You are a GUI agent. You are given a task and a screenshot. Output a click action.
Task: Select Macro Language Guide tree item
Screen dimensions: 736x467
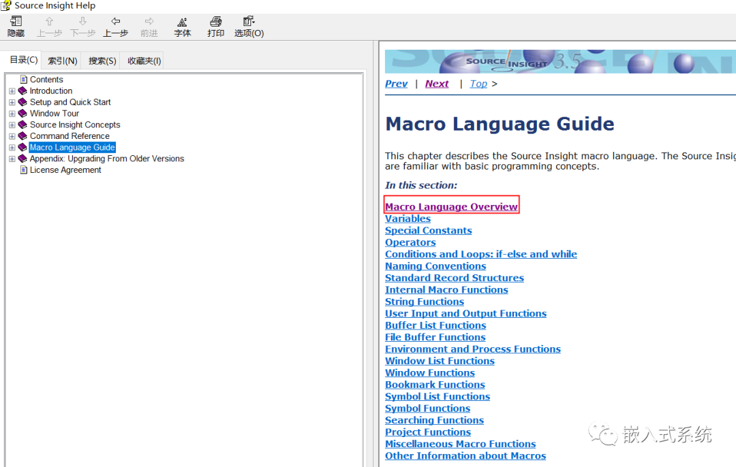pos(72,147)
